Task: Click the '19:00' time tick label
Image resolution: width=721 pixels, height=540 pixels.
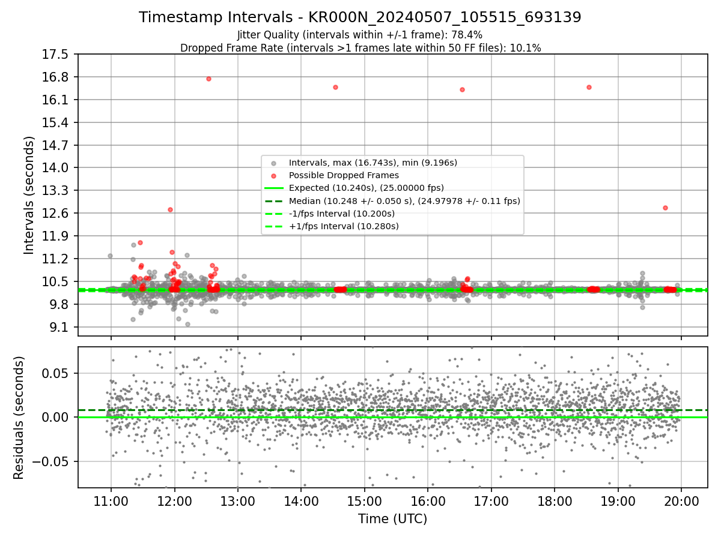Action: click(x=618, y=502)
